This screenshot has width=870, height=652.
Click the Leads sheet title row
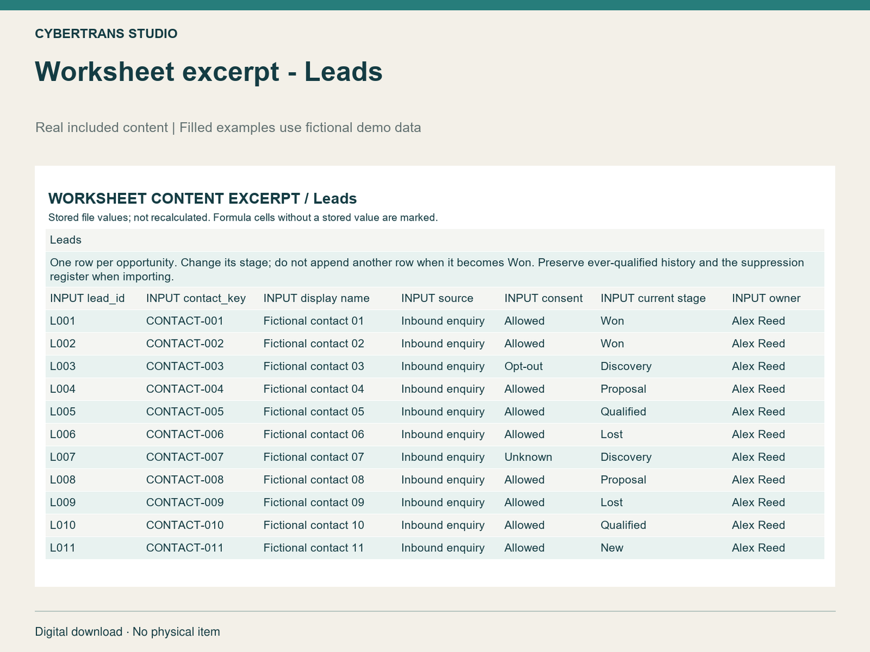(x=435, y=240)
